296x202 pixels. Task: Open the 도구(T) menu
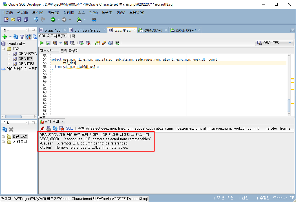[107, 13]
